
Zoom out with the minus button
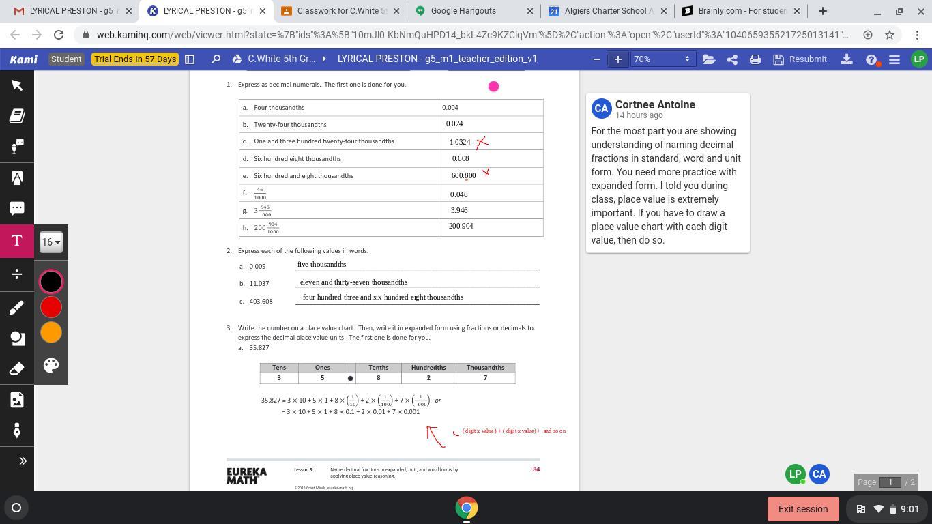point(597,59)
